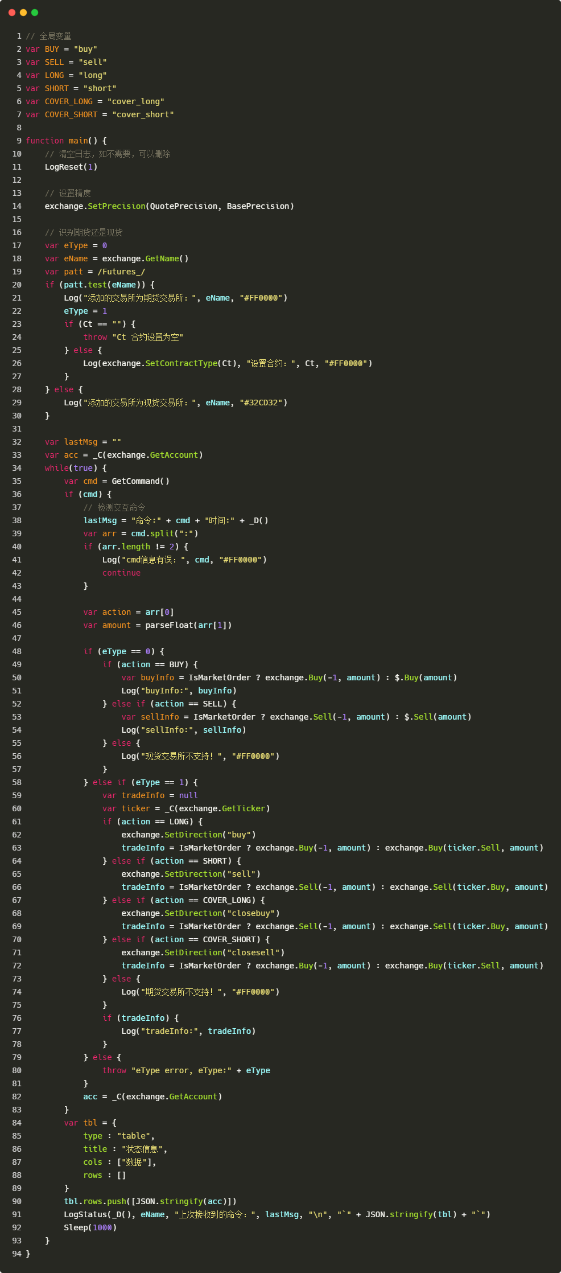Click GetCommand() call on line 35
The width and height of the screenshot is (561, 1273).
(x=141, y=481)
